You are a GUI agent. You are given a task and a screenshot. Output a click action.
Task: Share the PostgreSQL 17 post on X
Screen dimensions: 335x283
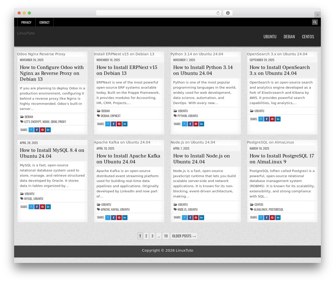261,217
